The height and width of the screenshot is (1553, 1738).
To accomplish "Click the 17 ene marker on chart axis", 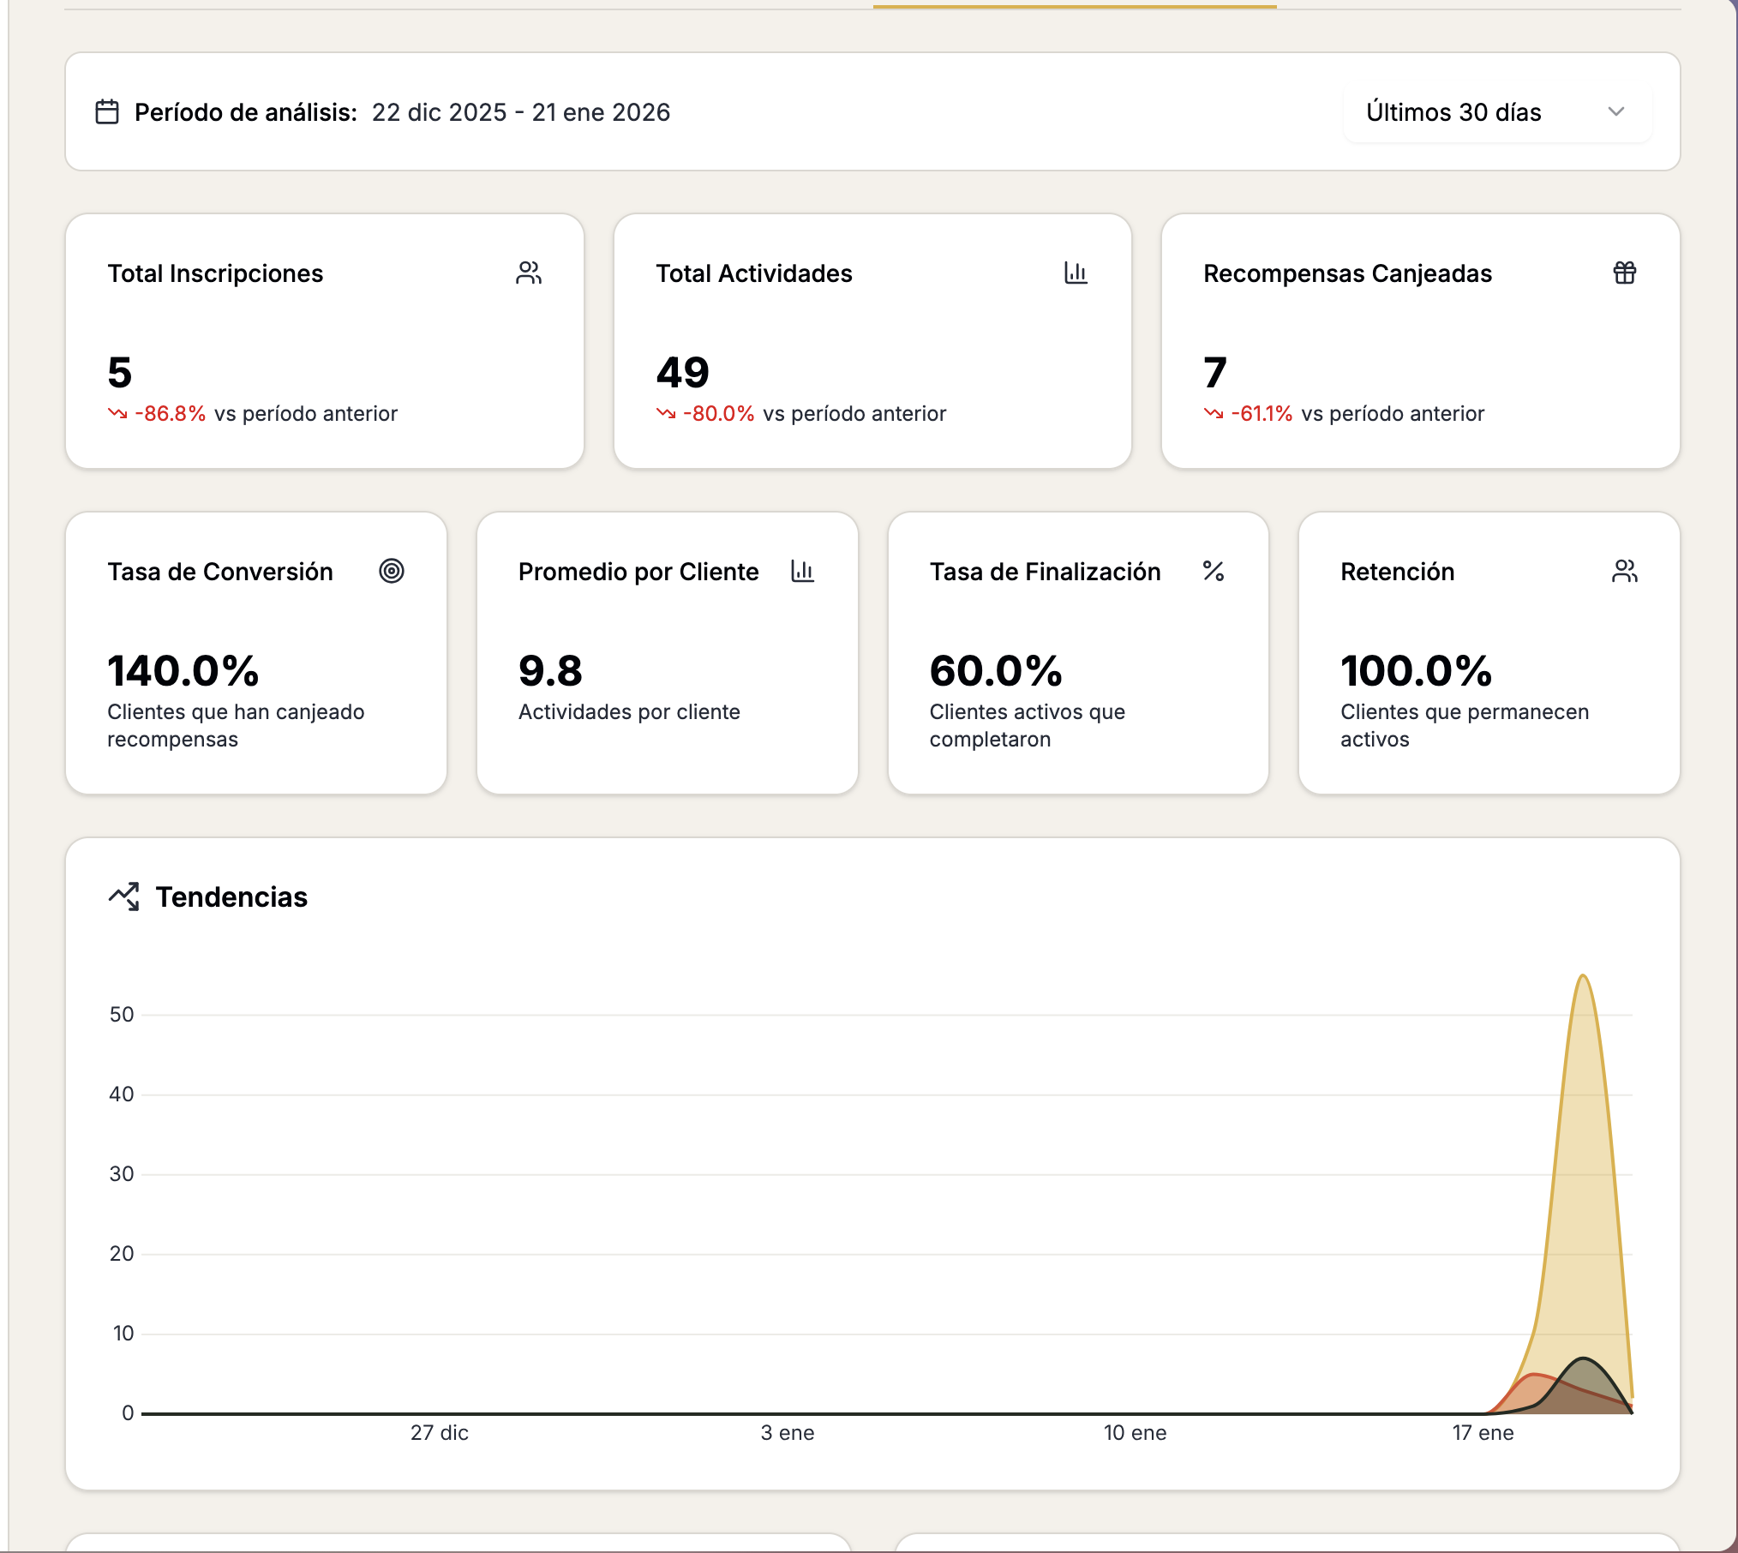I will 1483,1433.
